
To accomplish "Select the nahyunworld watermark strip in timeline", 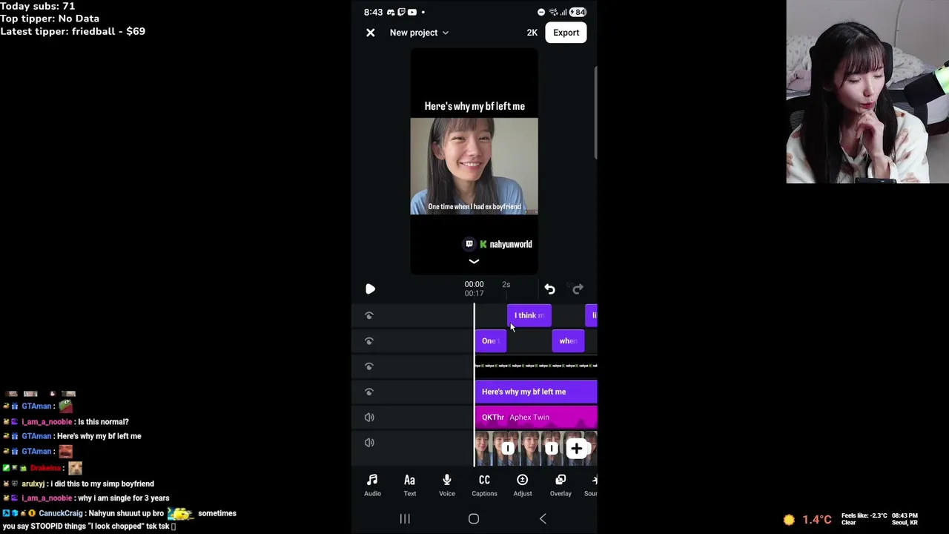I will pyautogui.click(x=535, y=366).
